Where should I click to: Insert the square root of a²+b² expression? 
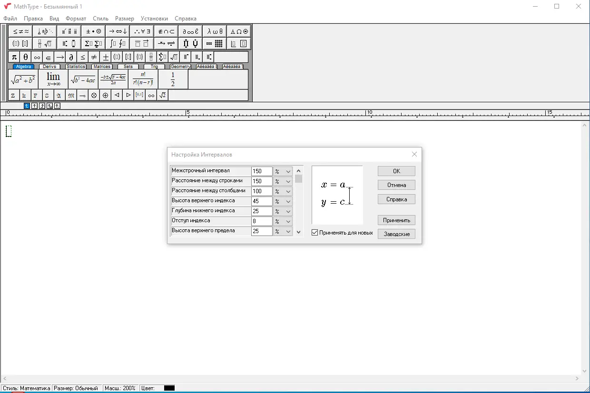(23, 79)
